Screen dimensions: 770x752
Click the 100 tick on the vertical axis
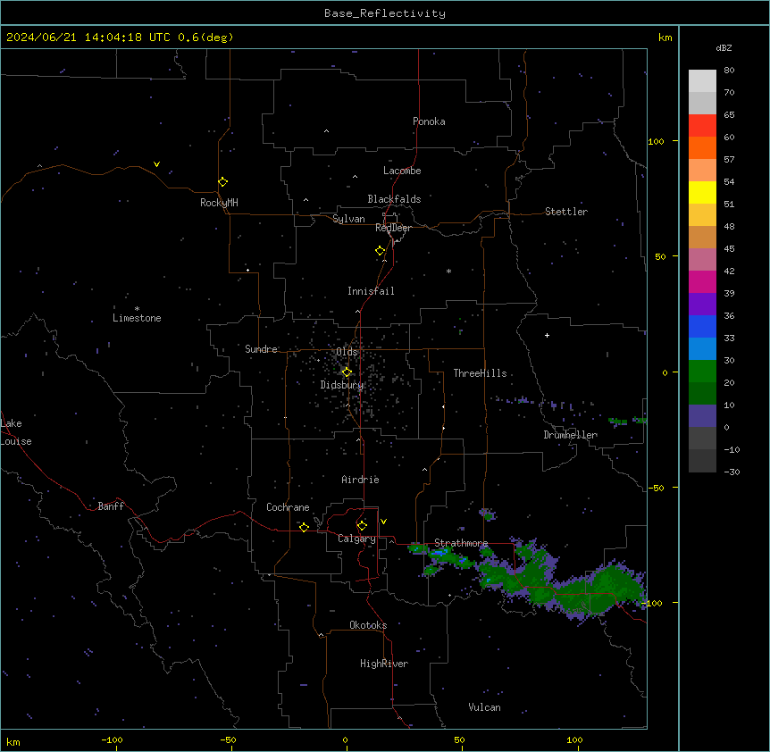point(656,142)
